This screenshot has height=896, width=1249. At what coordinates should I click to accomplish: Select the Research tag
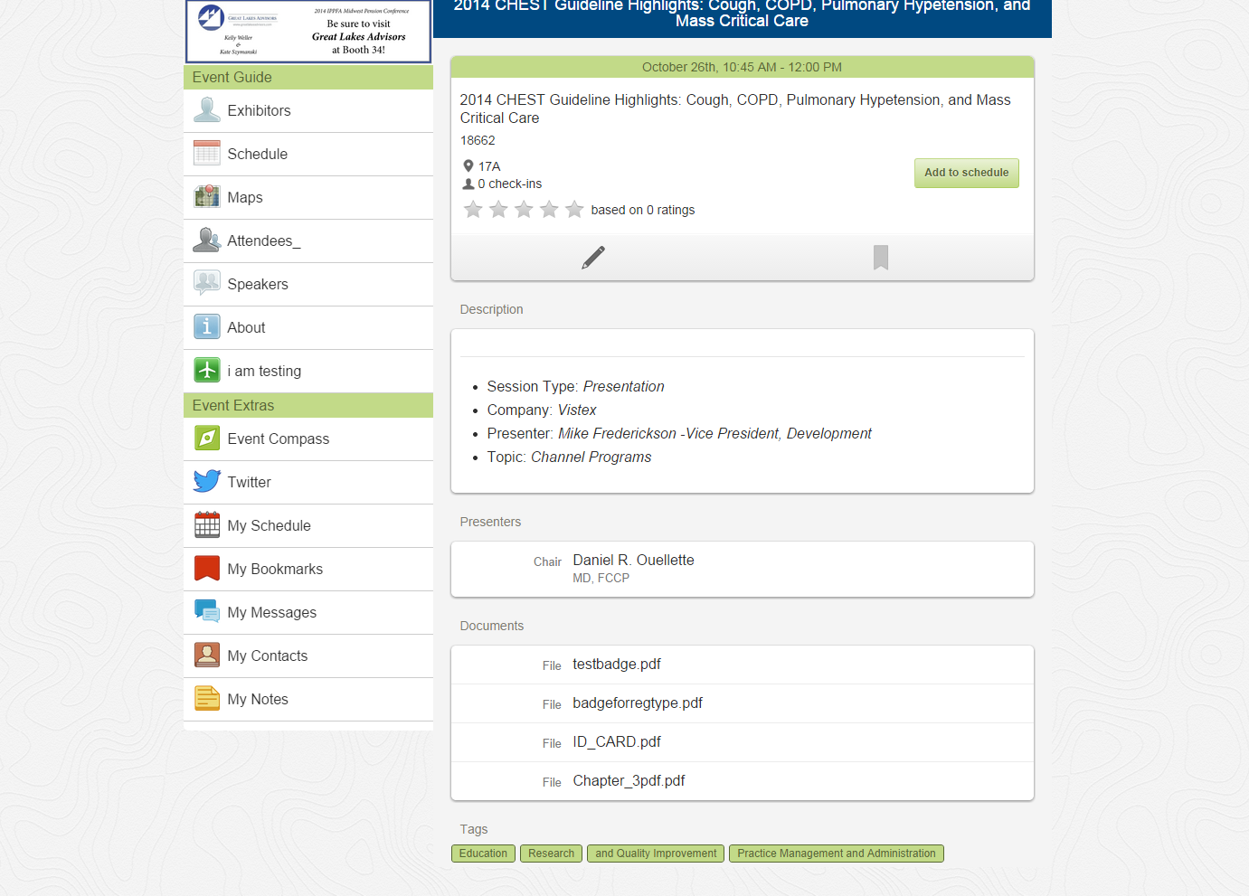552,854
